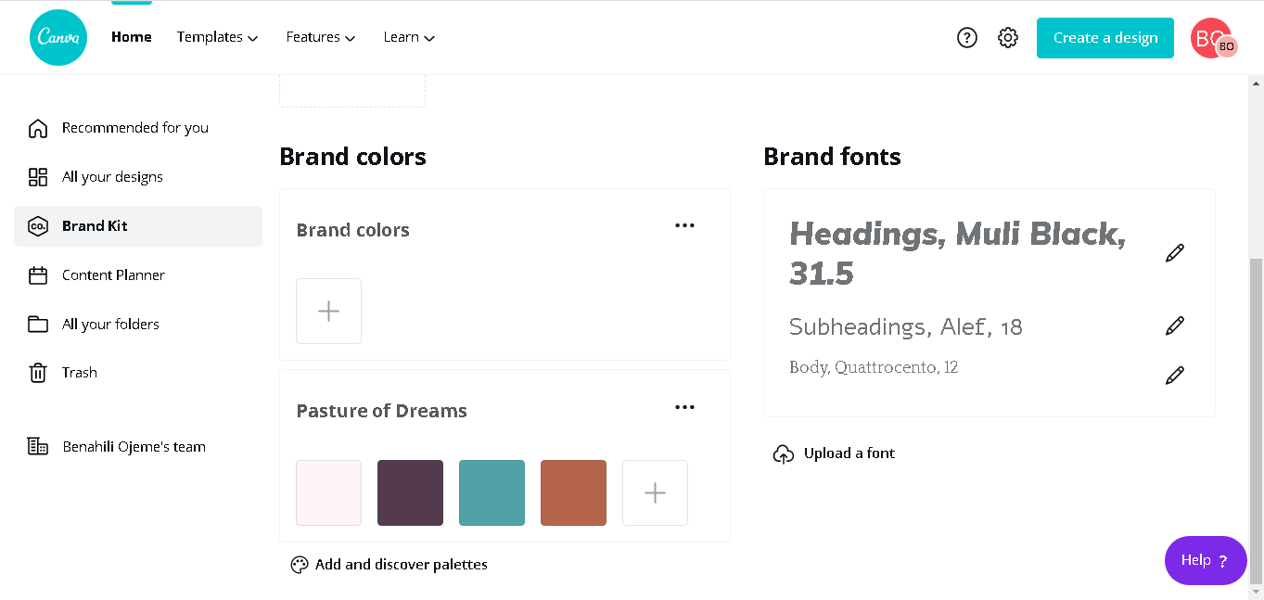The image size is (1264, 600).
Task: Add a new color to Brand colors
Action: coord(328,311)
